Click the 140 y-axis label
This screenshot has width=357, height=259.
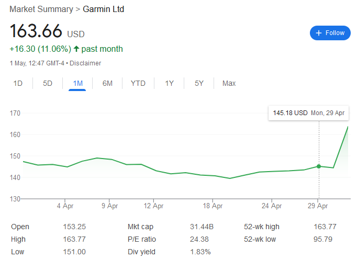(x=15, y=177)
